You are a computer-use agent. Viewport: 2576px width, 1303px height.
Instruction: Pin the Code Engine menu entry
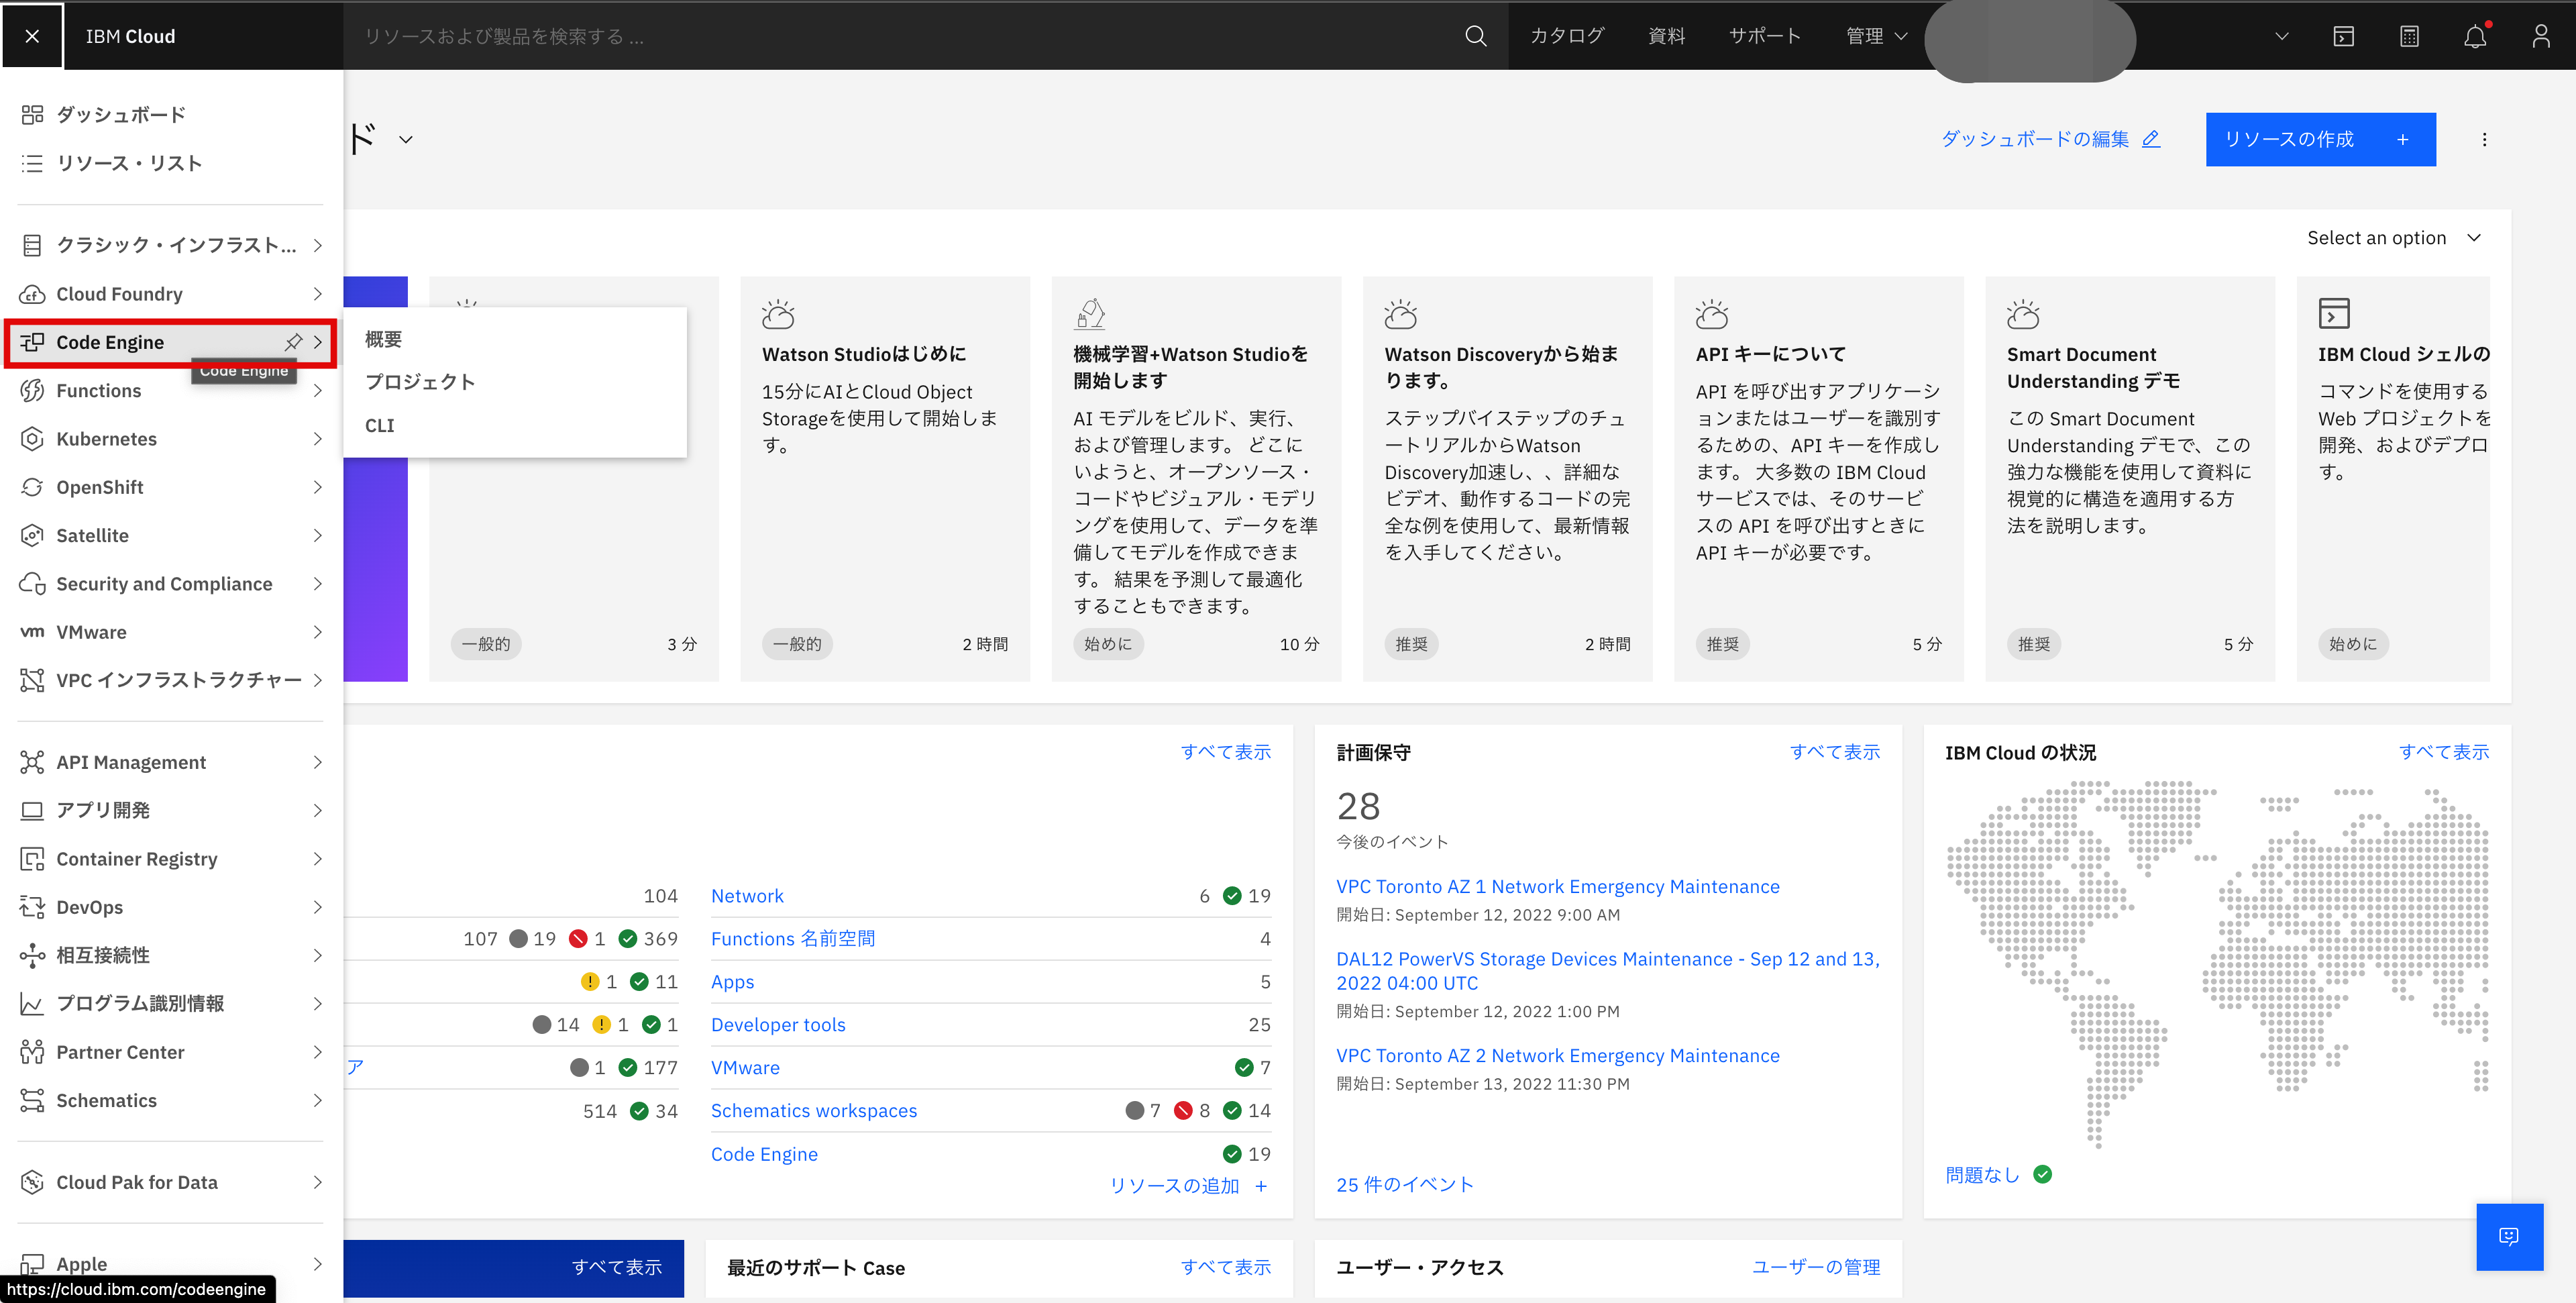coord(293,341)
